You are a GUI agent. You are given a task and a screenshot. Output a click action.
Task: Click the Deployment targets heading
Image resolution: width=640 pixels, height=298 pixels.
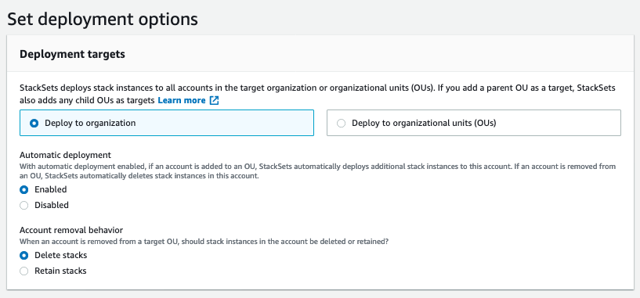point(72,54)
